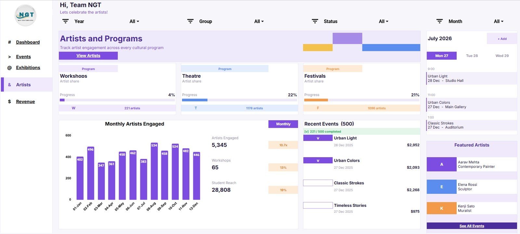Viewport: 520px width, 234px height.
Task: Click the orange K avatar for Kenji Sato
Action: [x=441, y=208]
